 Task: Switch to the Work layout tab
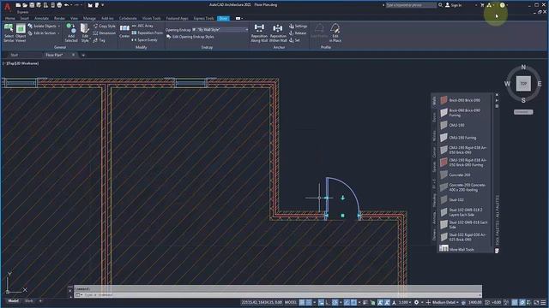tap(28, 300)
